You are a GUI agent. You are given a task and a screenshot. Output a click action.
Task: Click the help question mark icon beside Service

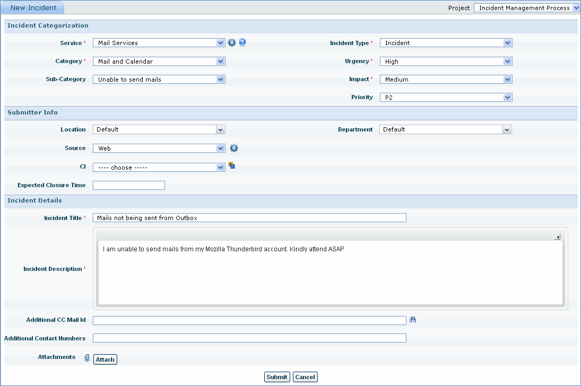click(x=242, y=42)
